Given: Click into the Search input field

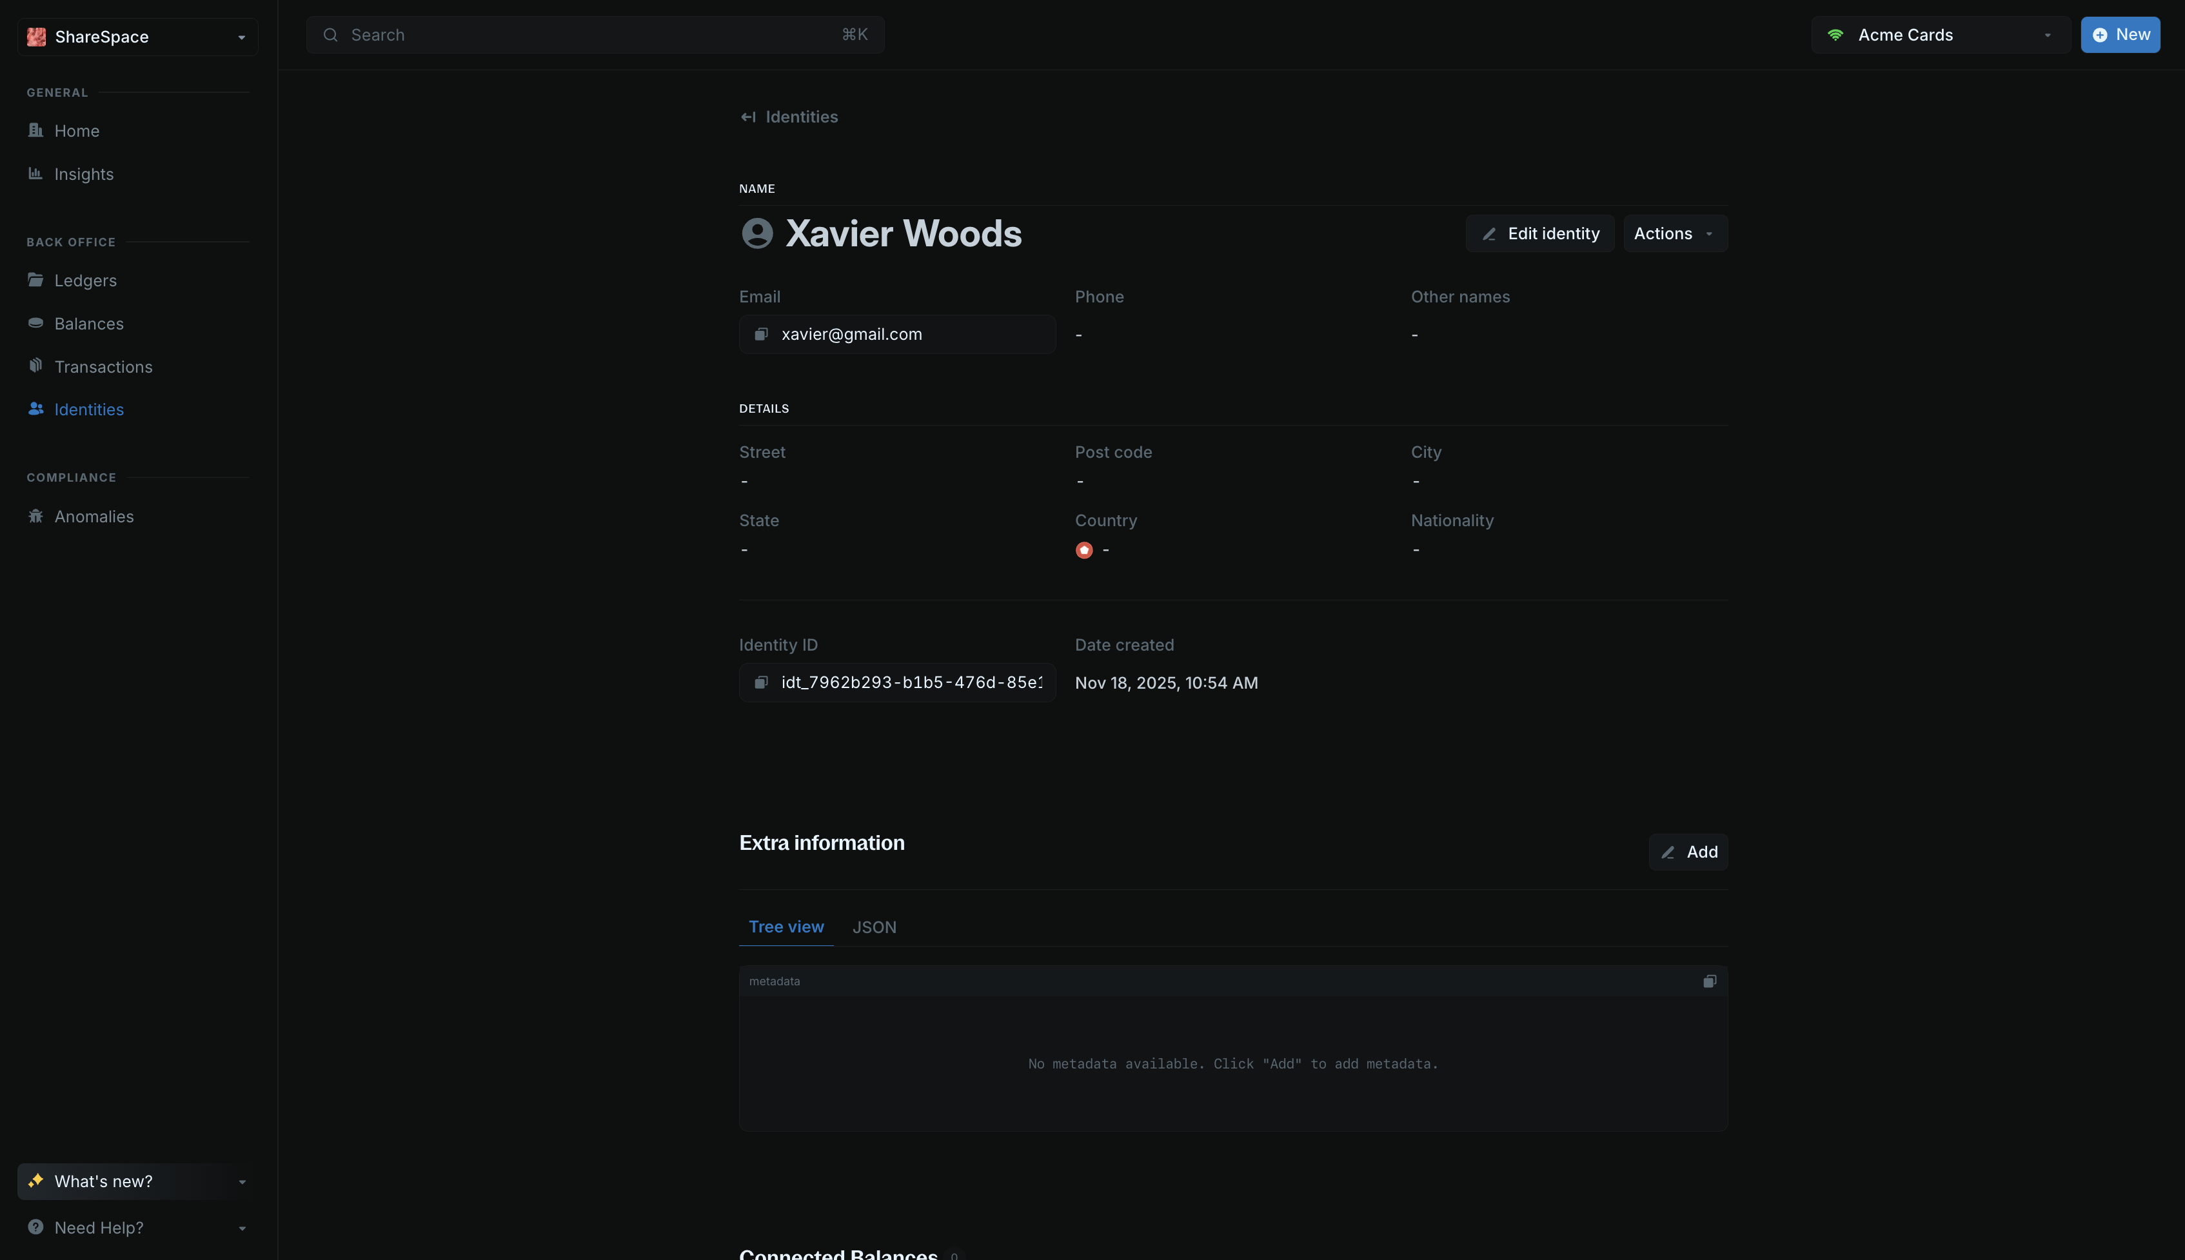Looking at the screenshot, I should point(595,35).
